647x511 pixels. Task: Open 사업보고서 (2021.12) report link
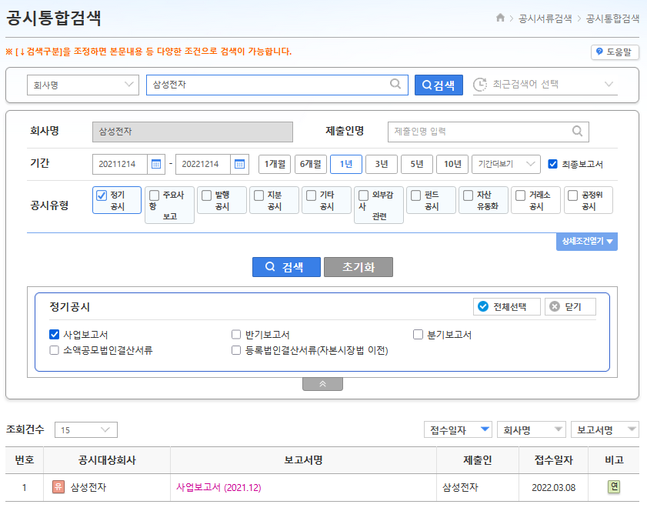[x=218, y=487]
